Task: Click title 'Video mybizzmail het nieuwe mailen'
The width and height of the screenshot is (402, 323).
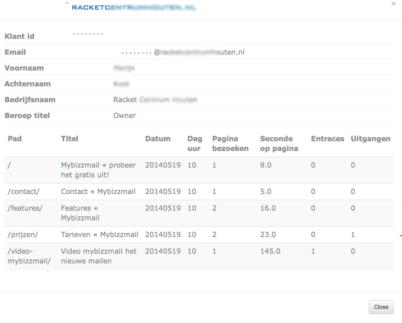Action: pos(99,256)
